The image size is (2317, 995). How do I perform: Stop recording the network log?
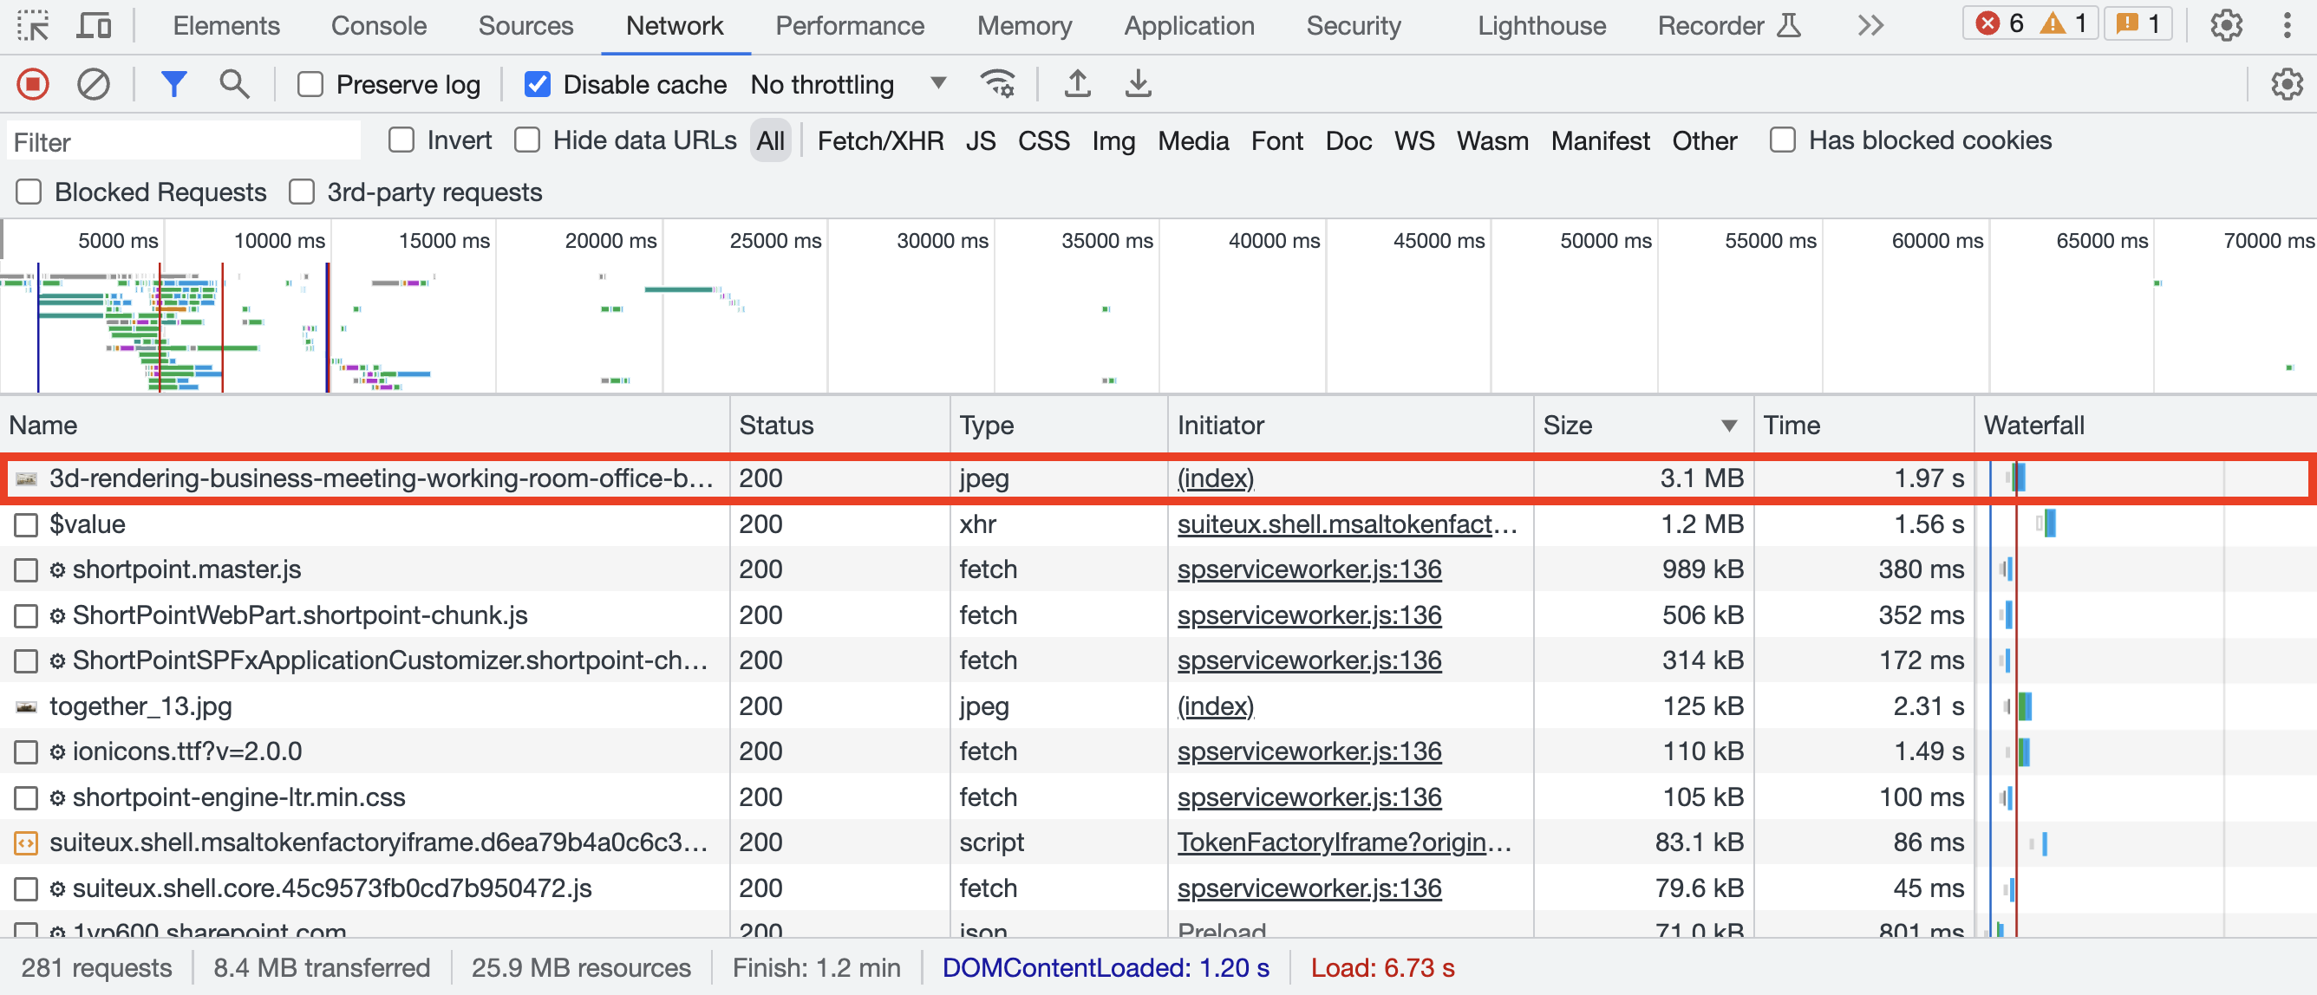(32, 83)
